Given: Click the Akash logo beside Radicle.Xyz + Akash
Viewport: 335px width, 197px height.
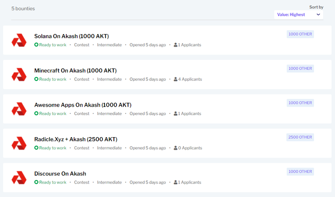Looking at the screenshot, I should coord(19,143).
